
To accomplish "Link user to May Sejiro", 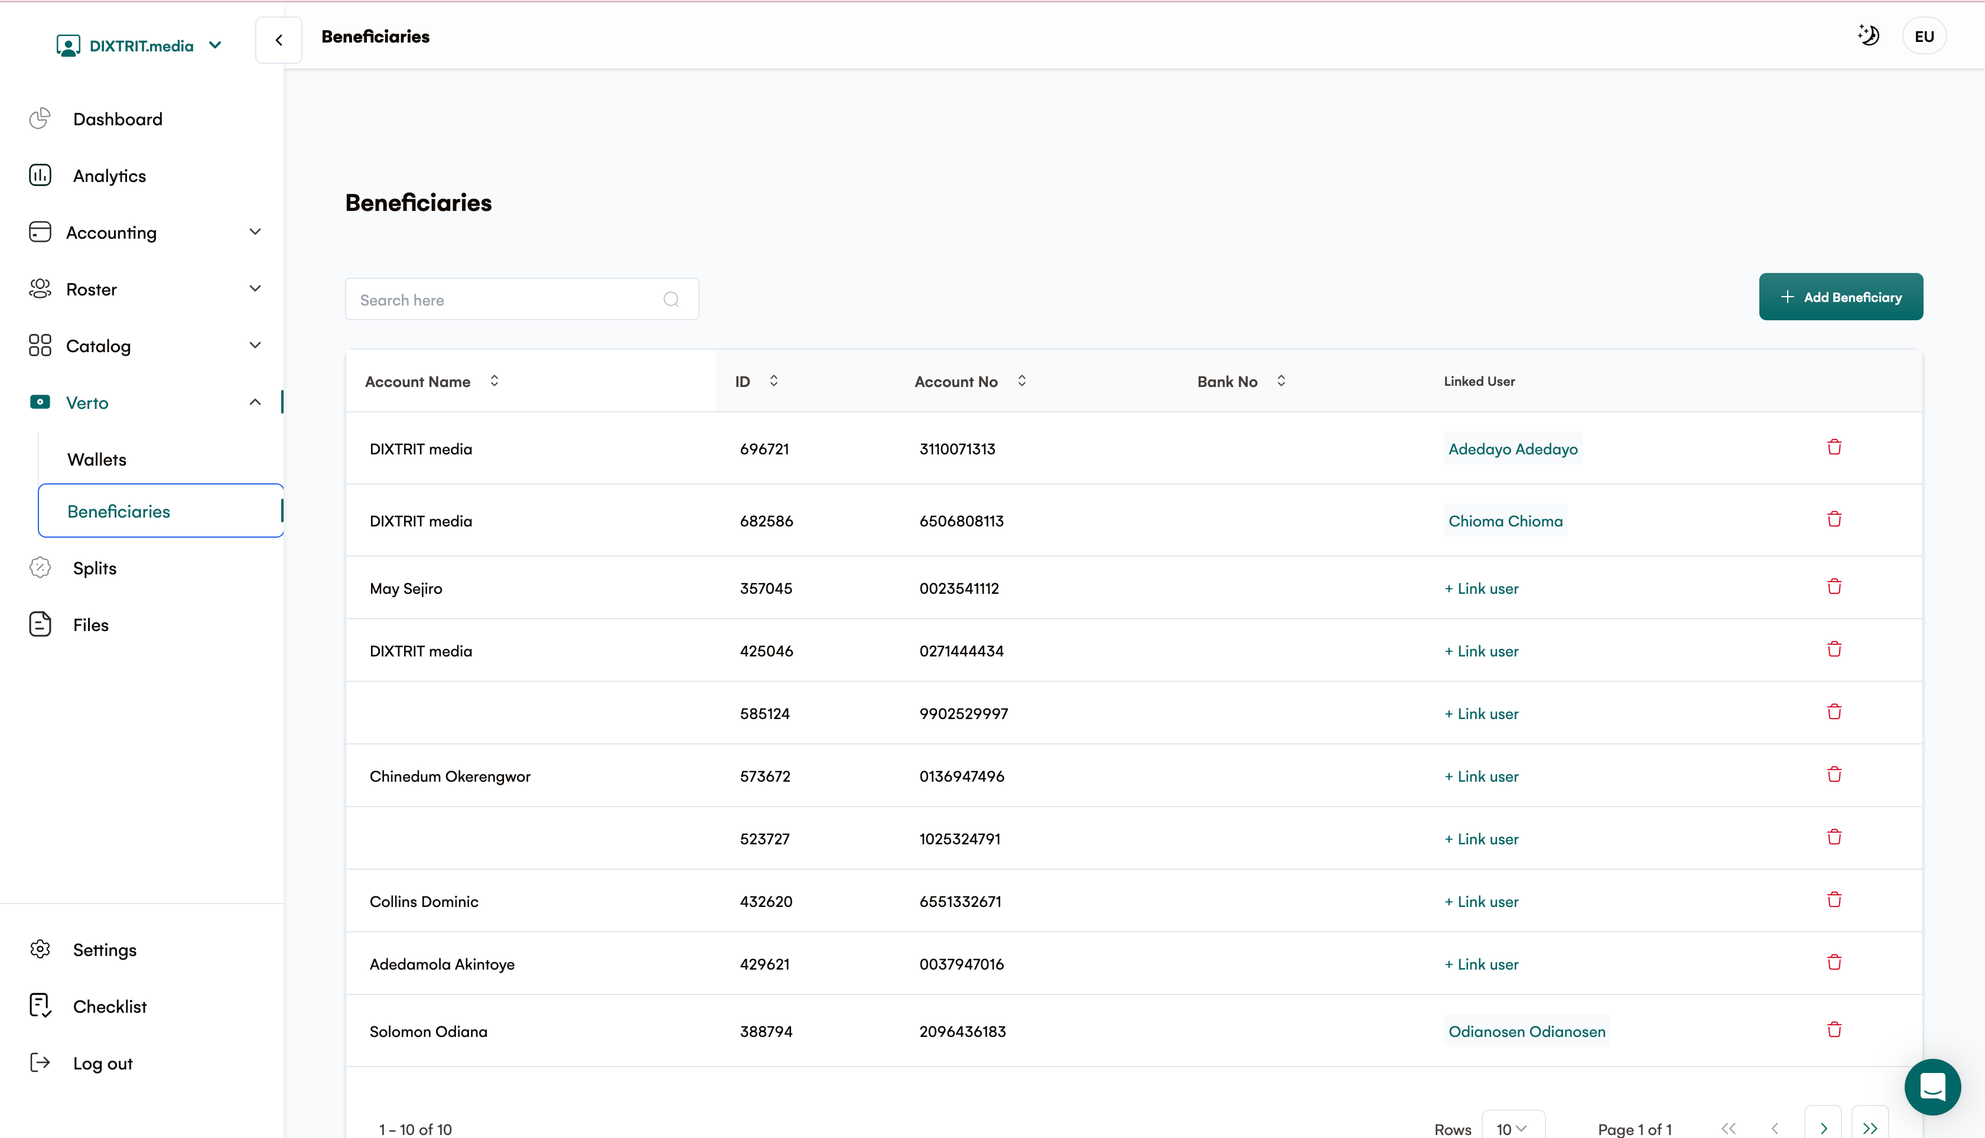I will 1482,588.
